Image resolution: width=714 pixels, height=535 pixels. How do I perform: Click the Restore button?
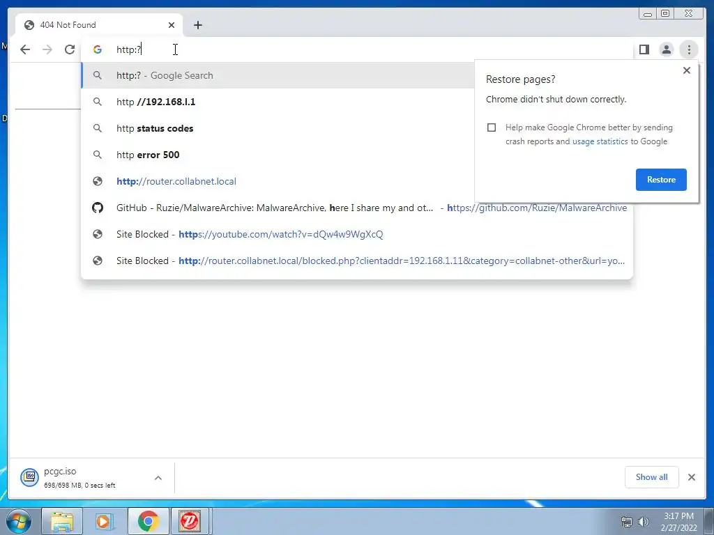[661, 180]
